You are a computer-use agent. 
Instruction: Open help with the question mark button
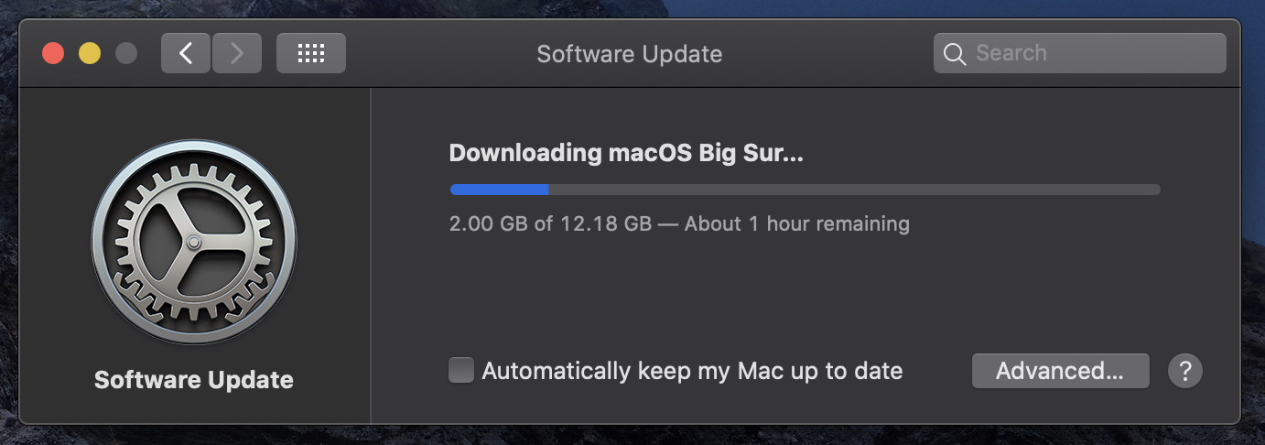pyautogui.click(x=1185, y=371)
